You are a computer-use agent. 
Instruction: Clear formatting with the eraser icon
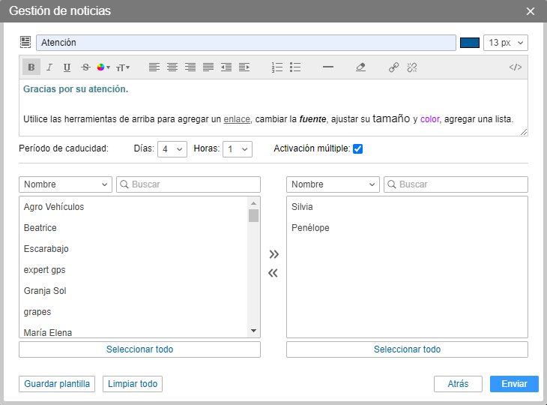pyautogui.click(x=360, y=67)
